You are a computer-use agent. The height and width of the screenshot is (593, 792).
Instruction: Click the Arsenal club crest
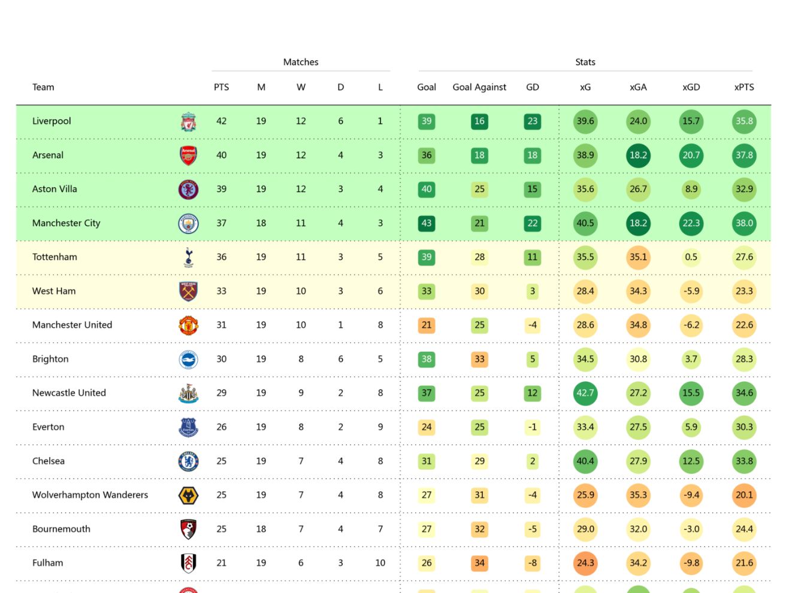(x=188, y=156)
